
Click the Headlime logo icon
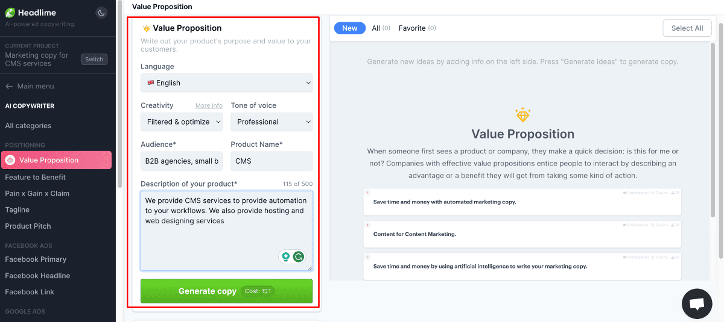pyautogui.click(x=10, y=13)
